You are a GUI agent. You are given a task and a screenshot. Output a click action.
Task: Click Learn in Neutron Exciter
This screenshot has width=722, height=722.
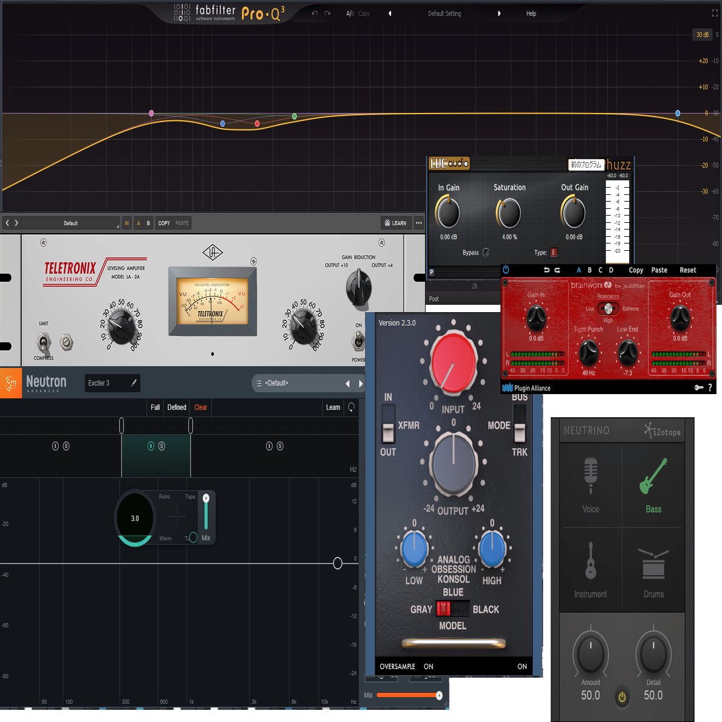click(333, 407)
